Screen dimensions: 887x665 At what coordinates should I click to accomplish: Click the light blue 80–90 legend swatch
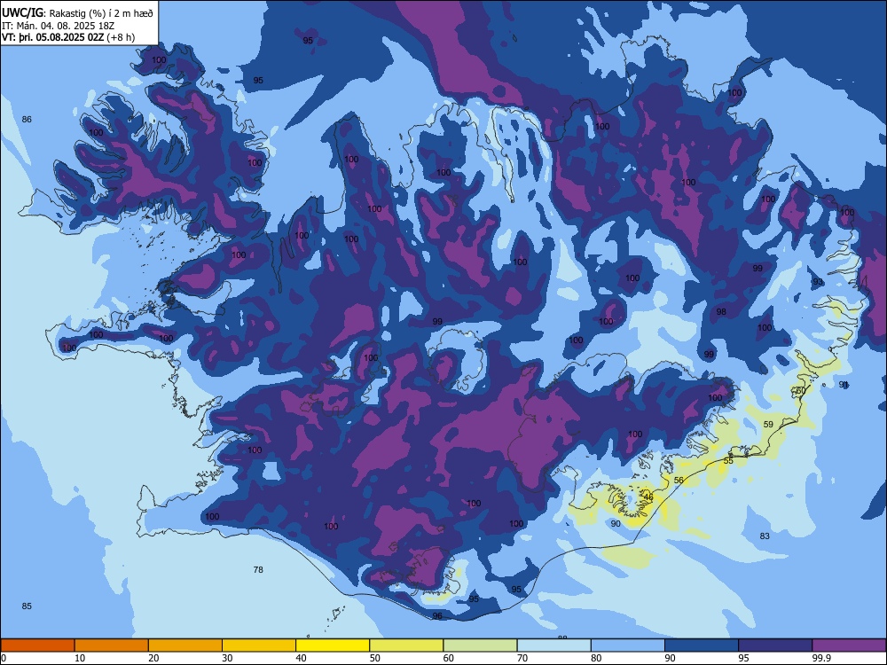click(x=628, y=645)
